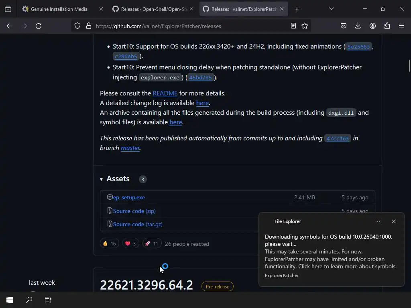
Task: React with heart (3)
Action: (x=130, y=243)
